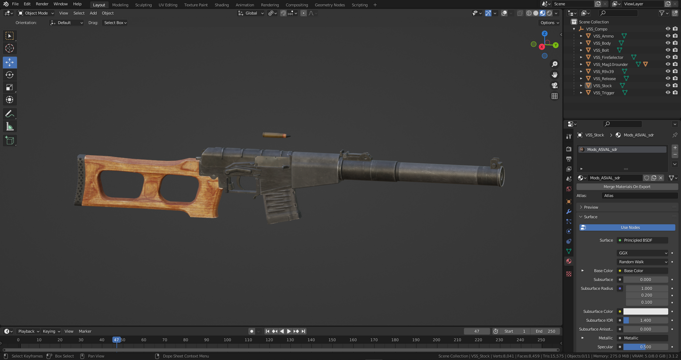Select the Rotate tool in the toolbar

pyautogui.click(x=9, y=75)
